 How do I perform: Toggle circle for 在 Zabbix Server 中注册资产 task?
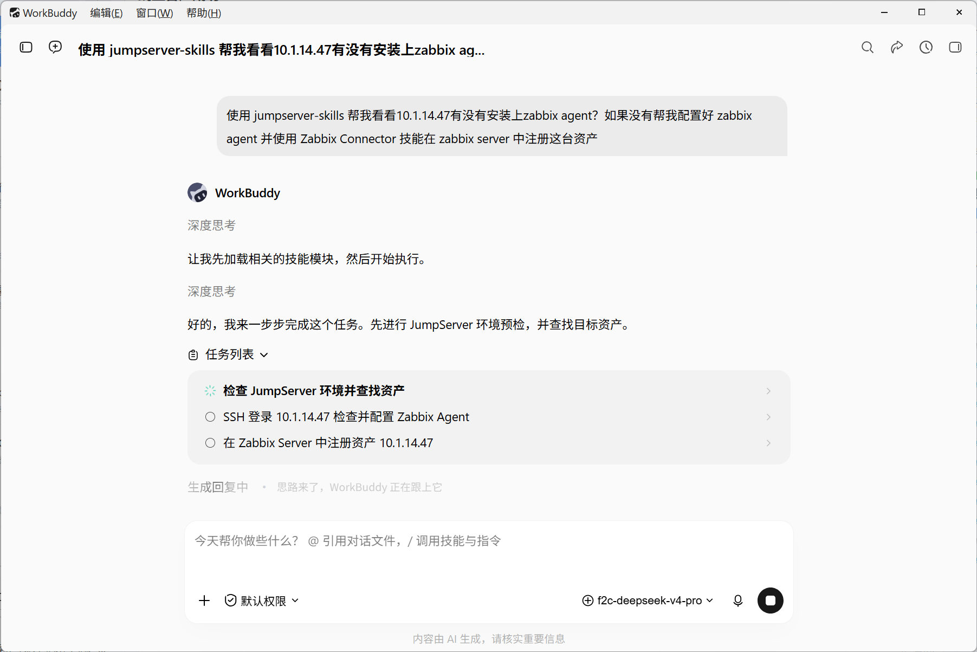click(x=210, y=443)
